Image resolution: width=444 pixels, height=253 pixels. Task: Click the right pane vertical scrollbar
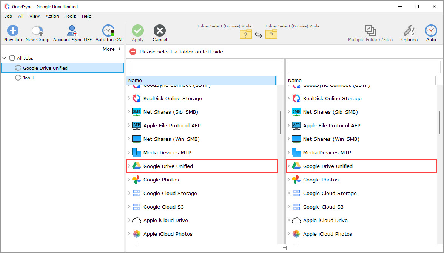(440, 123)
